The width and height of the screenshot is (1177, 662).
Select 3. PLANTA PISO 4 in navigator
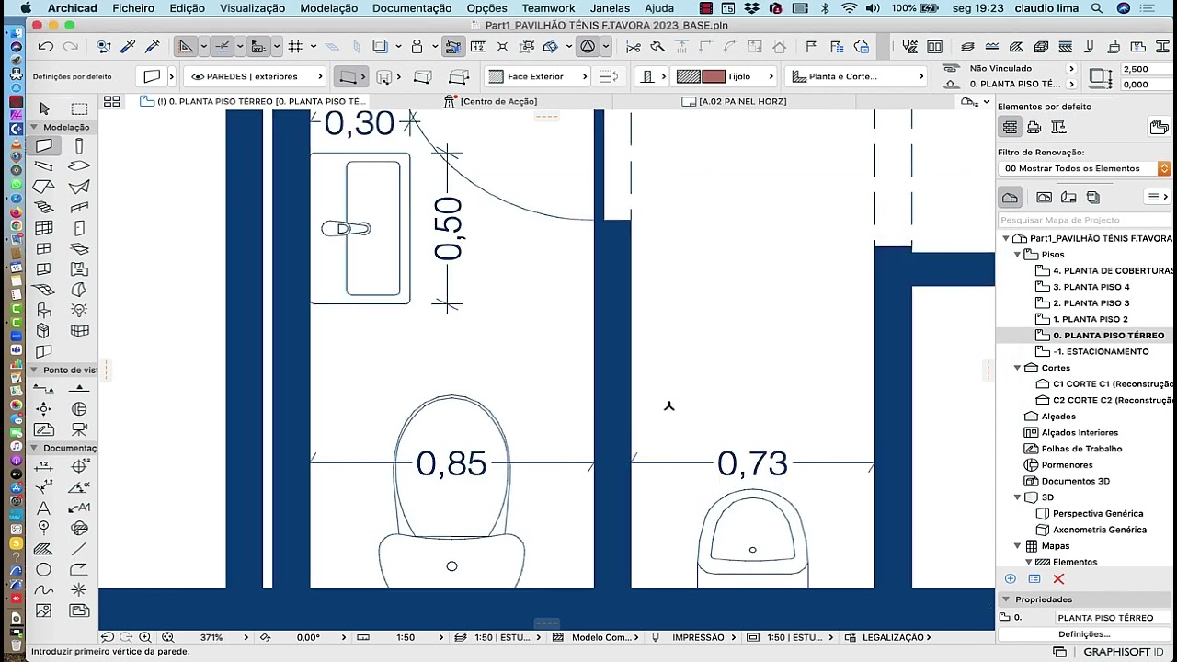tap(1091, 287)
